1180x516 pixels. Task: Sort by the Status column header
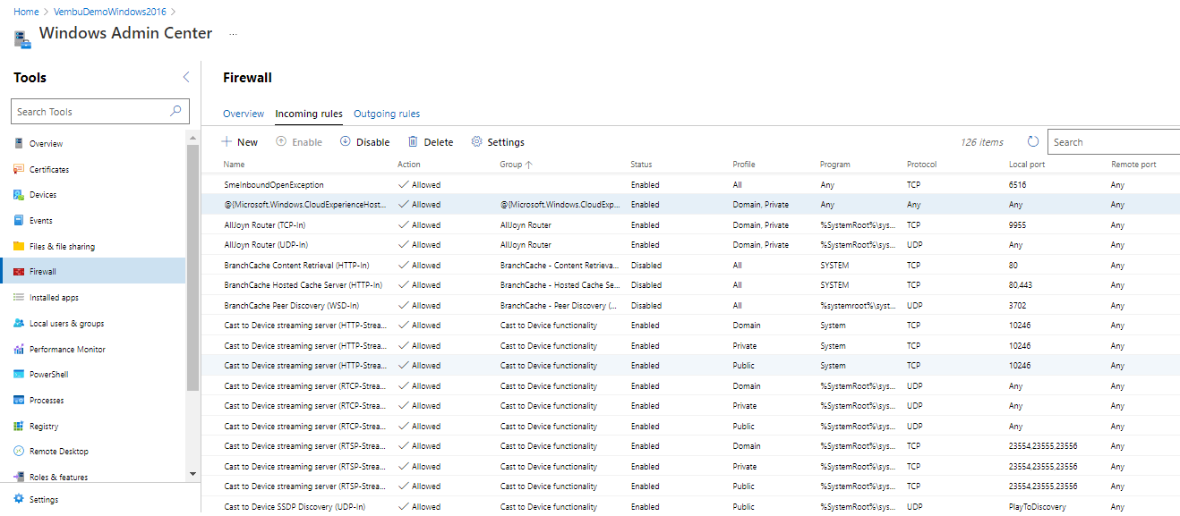point(642,165)
